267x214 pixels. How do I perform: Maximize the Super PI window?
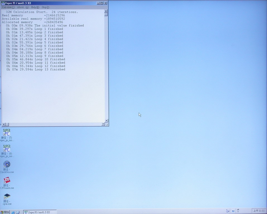(102, 3)
